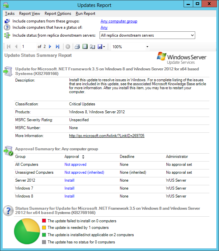Click the red failed-to-install legend swatch
Image resolution: width=219 pixels, height=251 pixels.
[x=44, y=221]
